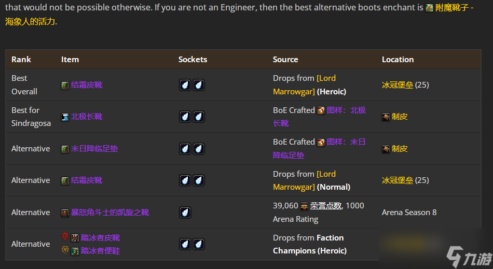This screenshot has width=493, height=269.
Task: Follow the 图样：末日降临足垫 pattern link
Action: tap(320, 148)
